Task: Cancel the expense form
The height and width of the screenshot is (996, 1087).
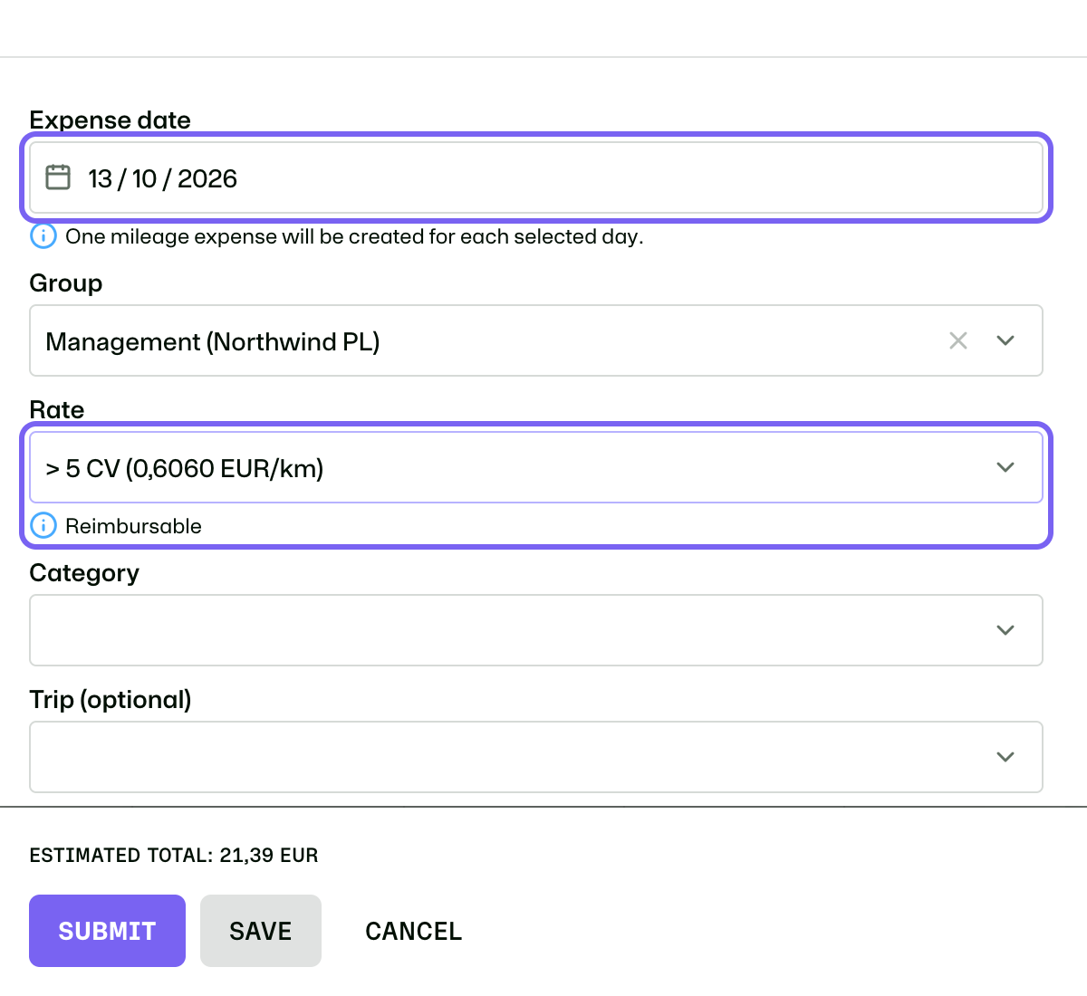Action: click(x=414, y=931)
